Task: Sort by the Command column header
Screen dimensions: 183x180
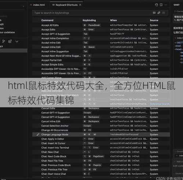Action: click(x=47, y=20)
